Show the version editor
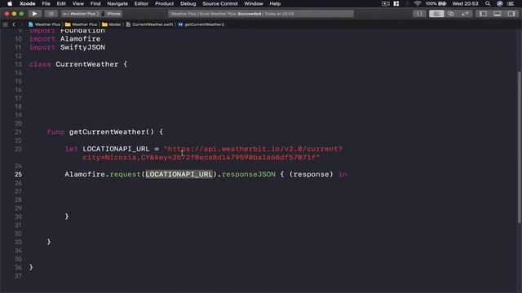This screenshot has width=522, height=293. [x=465, y=14]
